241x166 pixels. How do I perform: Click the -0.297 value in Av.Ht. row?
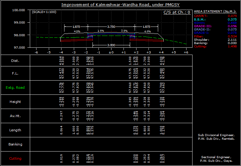[61, 116]
